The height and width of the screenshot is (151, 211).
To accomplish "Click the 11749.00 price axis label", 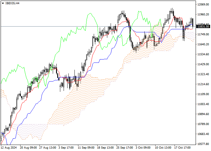I will (x=203, y=34).
